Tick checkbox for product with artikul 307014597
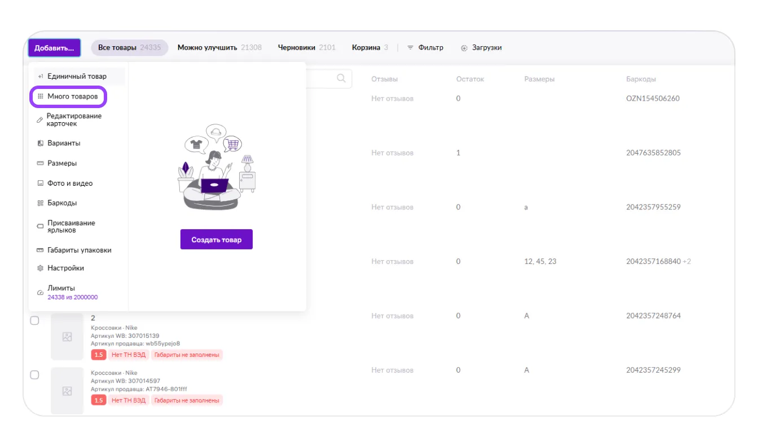This screenshot has width=758, height=447. (x=34, y=375)
